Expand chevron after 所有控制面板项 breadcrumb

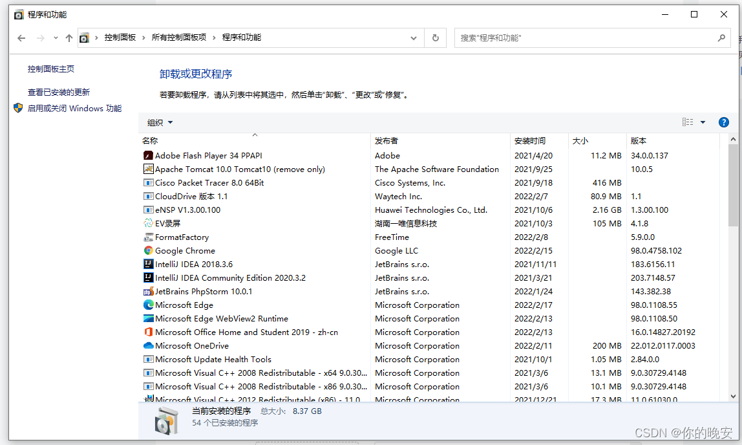(214, 38)
